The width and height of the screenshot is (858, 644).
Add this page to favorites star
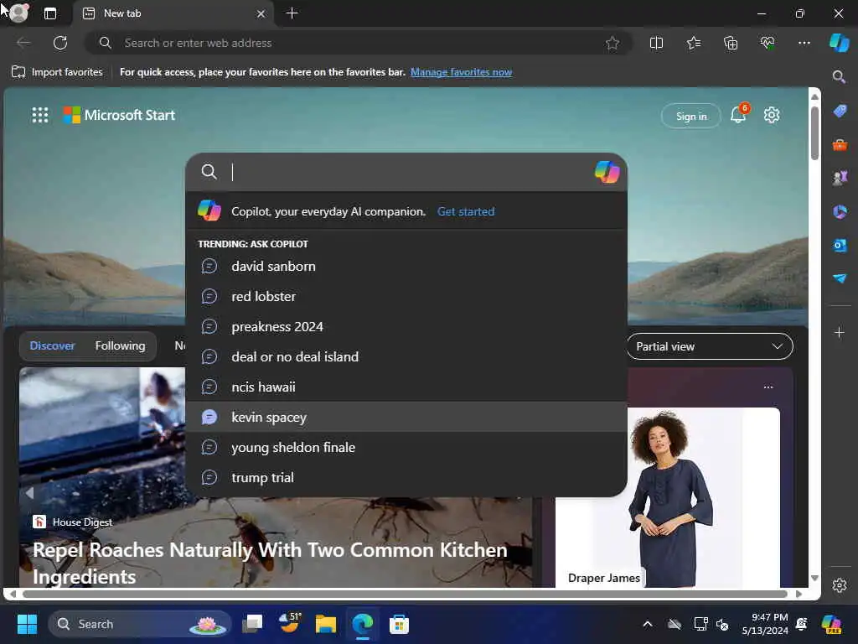tap(612, 43)
